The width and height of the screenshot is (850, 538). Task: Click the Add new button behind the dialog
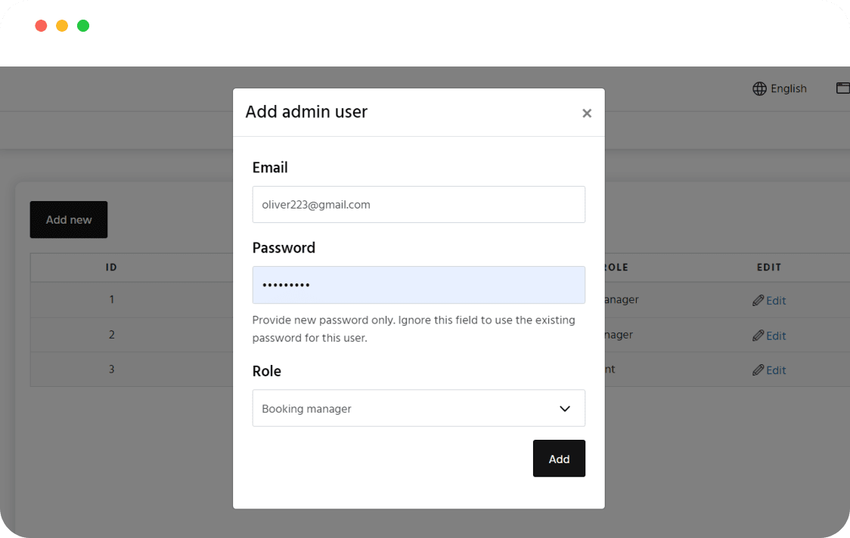click(68, 219)
